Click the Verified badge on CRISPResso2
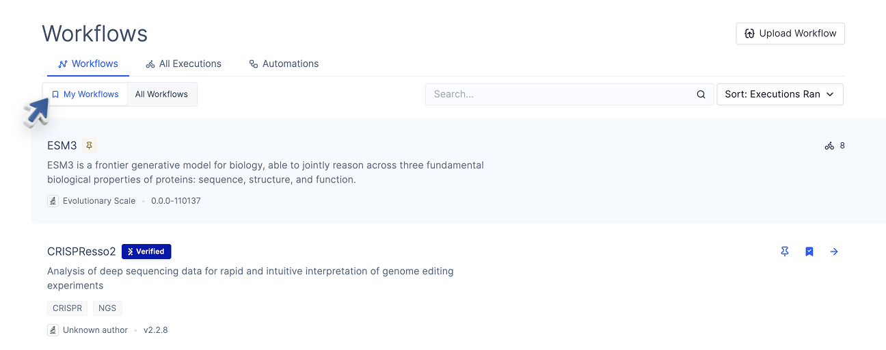 point(146,252)
